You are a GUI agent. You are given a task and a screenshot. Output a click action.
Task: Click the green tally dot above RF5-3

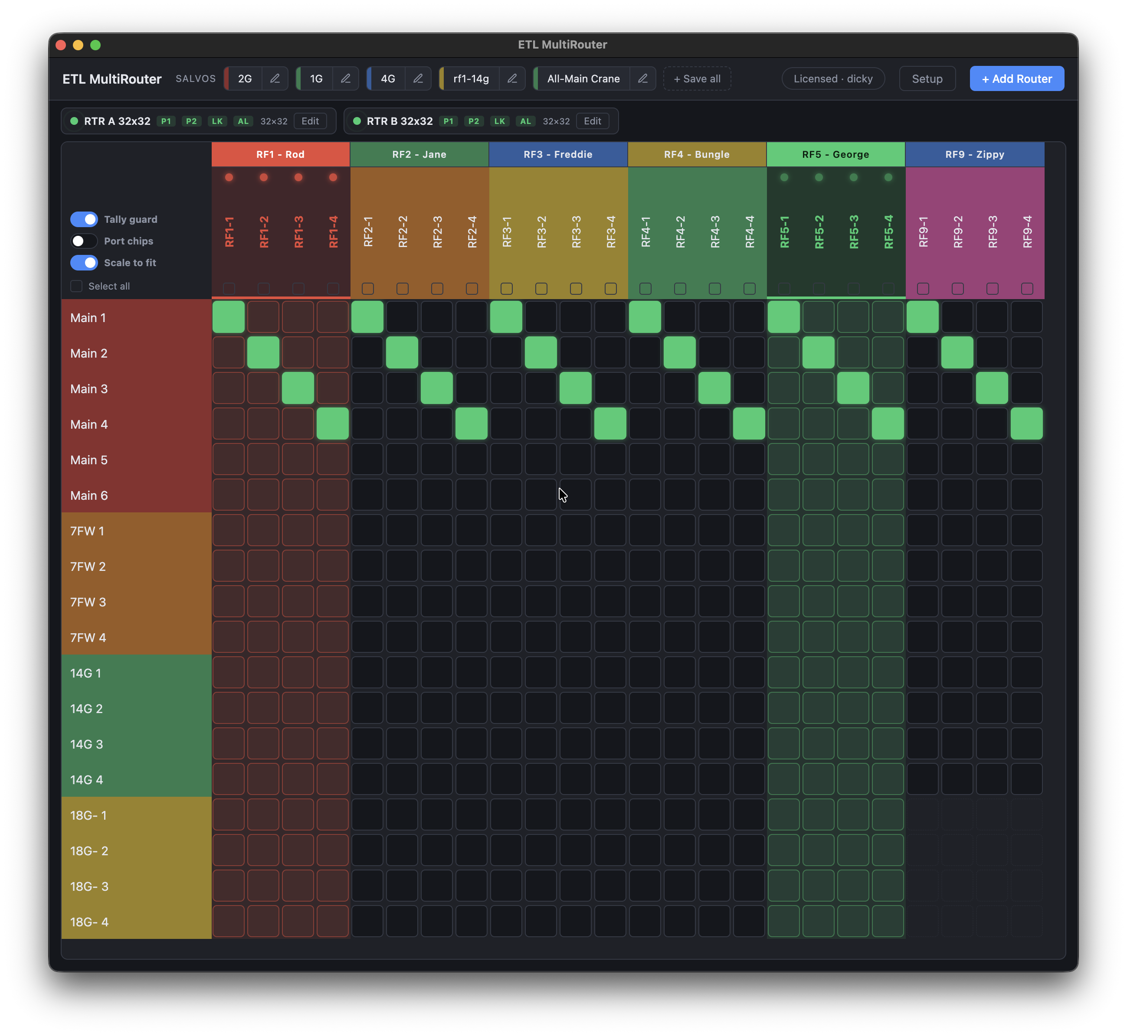click(854, 178)
